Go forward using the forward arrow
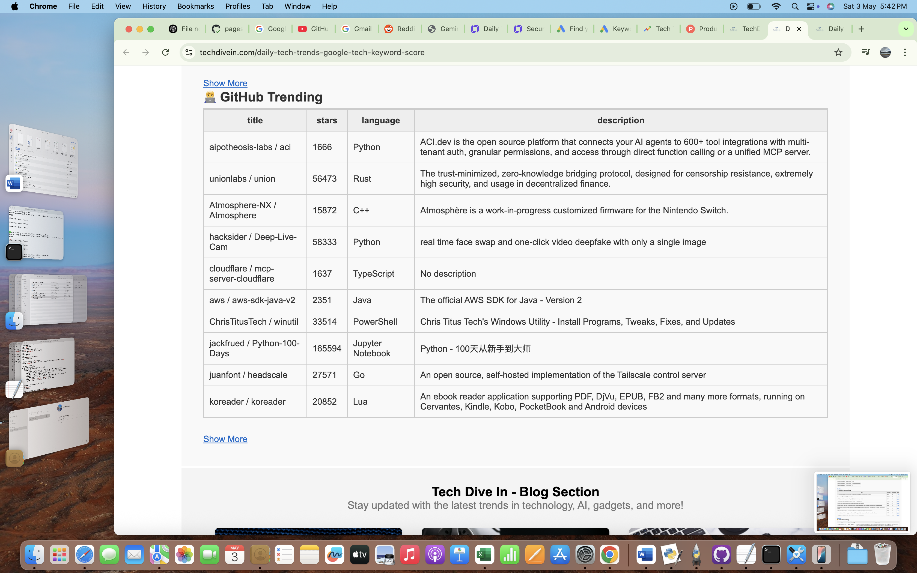Screen dimensions: 917x573 click(145, 52)
